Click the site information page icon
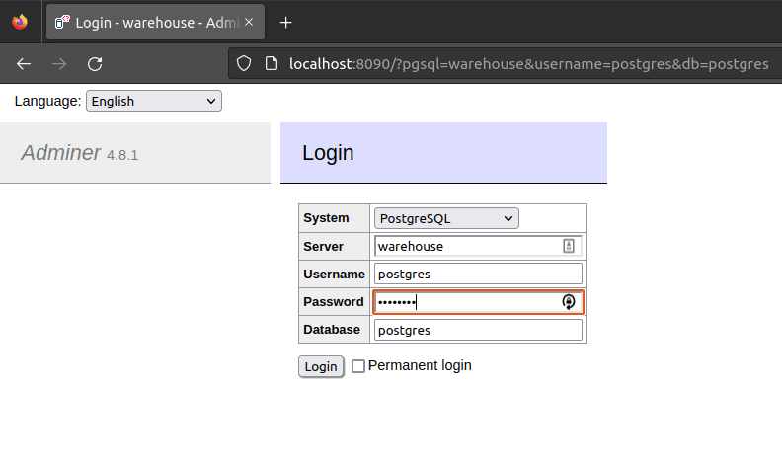The width and height of the screenshot is (782, 472). (272, 64)
